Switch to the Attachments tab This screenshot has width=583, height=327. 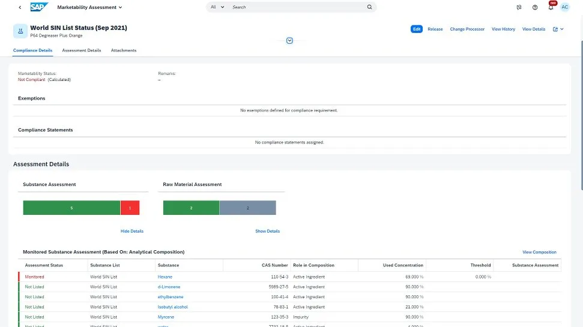[x=124, y=50]
